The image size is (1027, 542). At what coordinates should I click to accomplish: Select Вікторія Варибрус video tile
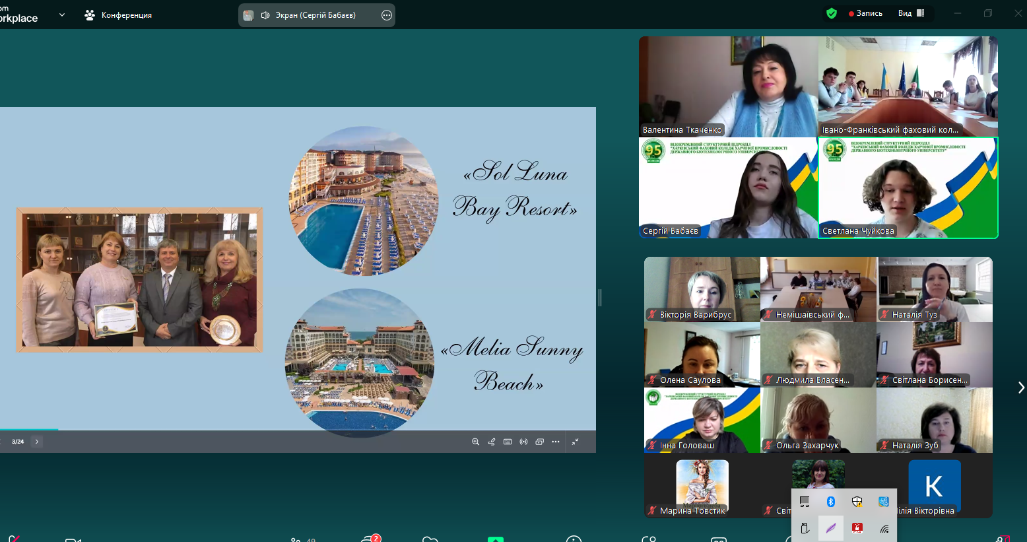[702, 289]
